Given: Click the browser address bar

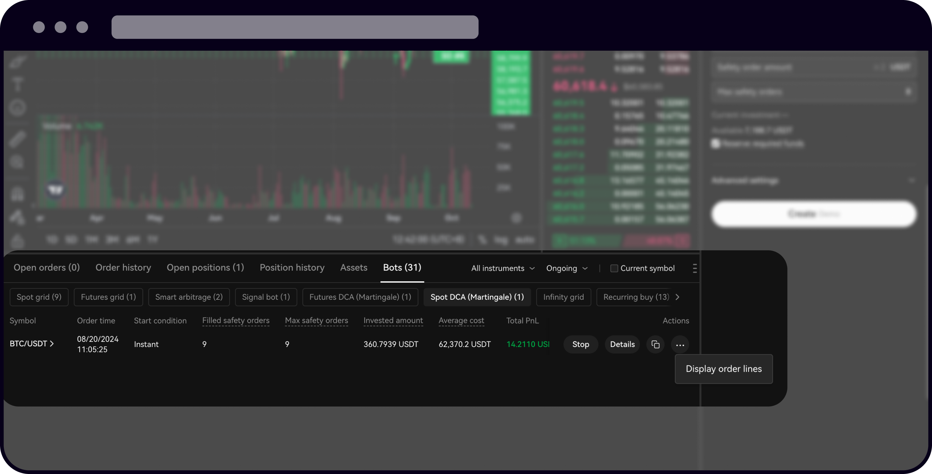Looking at the screenshot, I should pos(295,27).
